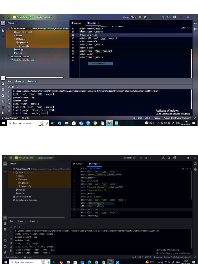The width and height of the screenshot is (198, 264).
Task: Open Terminal tool window in lower PyCharm window
Action: pos(5,241)
